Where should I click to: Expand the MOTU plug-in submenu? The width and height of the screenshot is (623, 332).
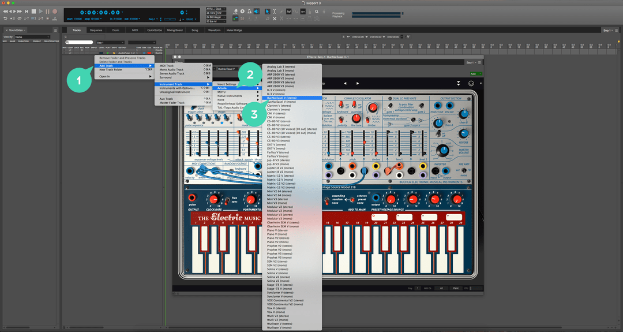[x=237, y=92]
